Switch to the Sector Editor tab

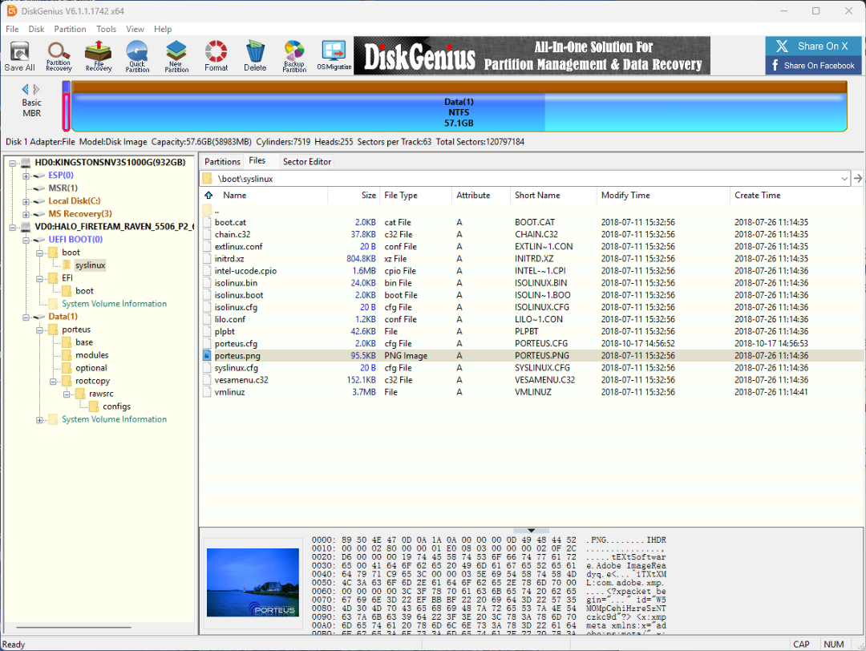306,161
